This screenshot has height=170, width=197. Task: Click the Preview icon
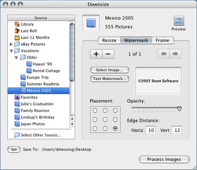click(x=179, y=20)
